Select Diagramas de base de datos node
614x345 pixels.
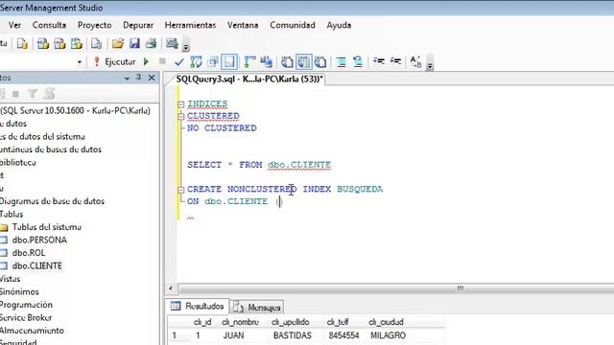click(x=52, y=201)
